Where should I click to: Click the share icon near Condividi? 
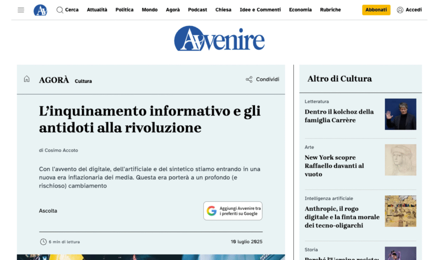[249, 80]
